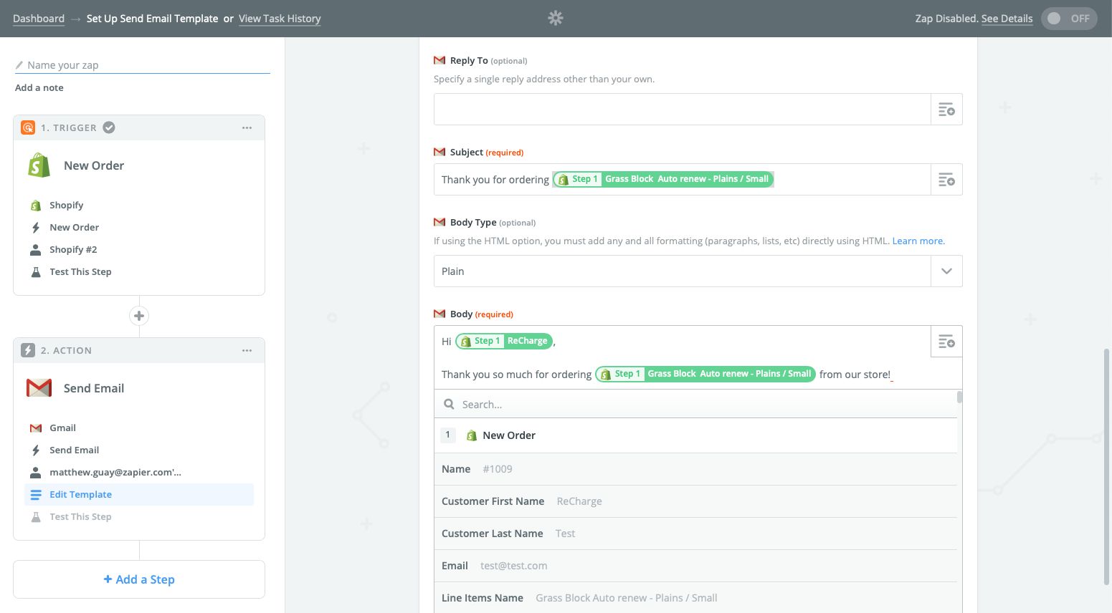Open the Trigger step options menu

point(247,128)
